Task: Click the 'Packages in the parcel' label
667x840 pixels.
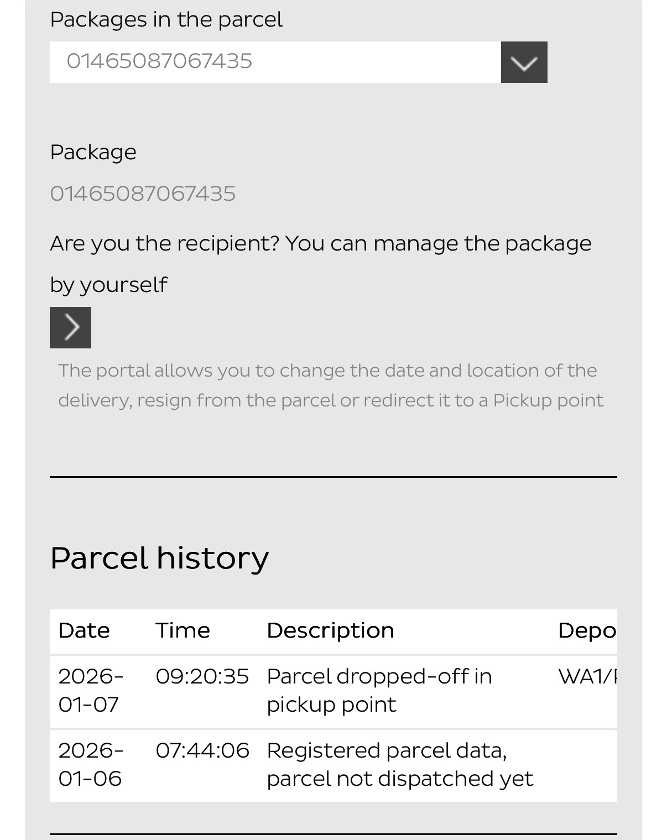Action: point(166,20)
